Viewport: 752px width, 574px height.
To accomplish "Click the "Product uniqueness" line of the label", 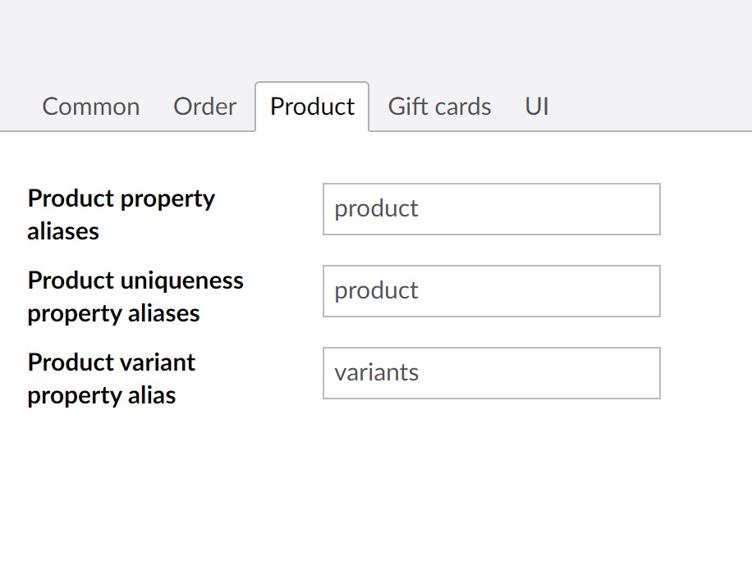I will pyautogui.click(x=135, y=280).
